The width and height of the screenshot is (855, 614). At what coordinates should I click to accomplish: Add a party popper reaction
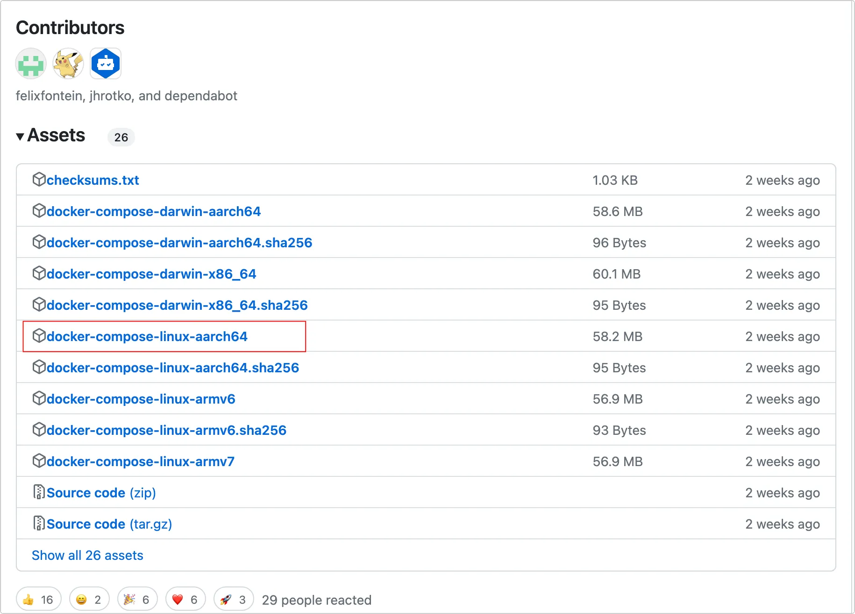[137, 599]
